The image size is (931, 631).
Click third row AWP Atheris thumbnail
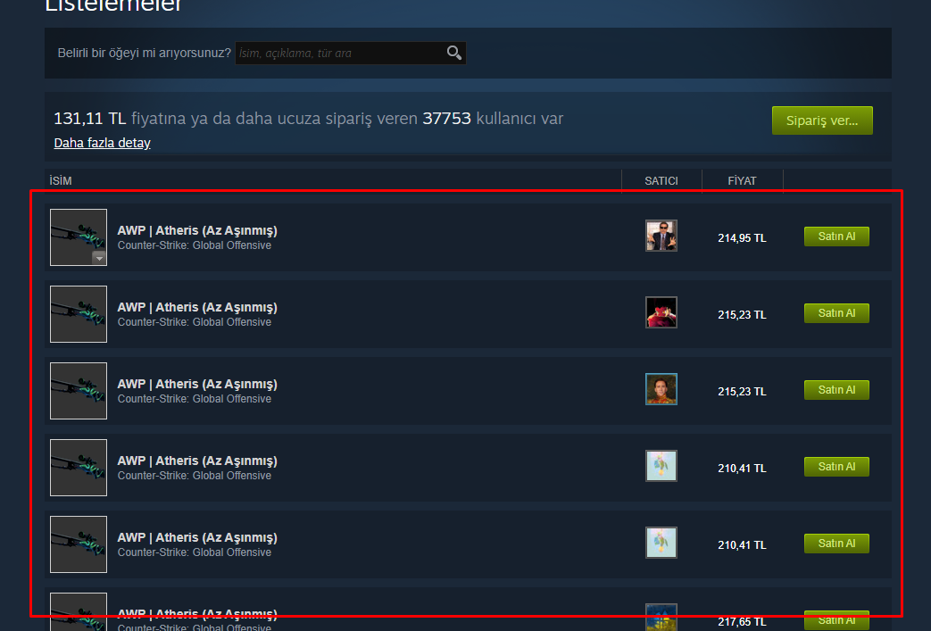point(79,391)
